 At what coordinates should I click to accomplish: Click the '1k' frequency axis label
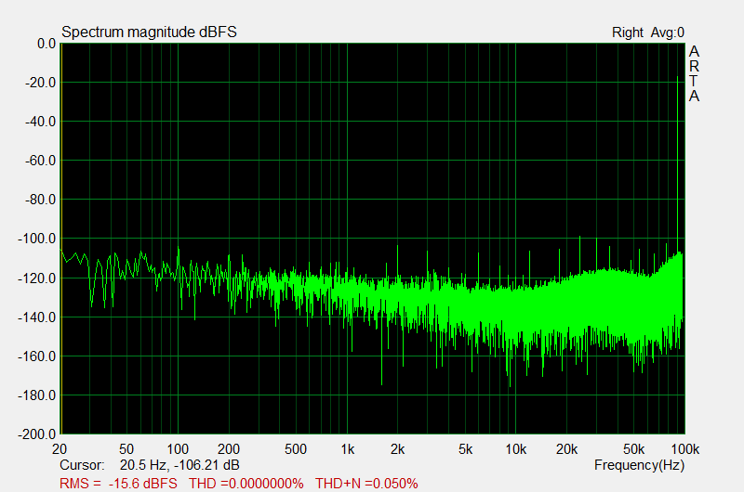coord(347,449)
